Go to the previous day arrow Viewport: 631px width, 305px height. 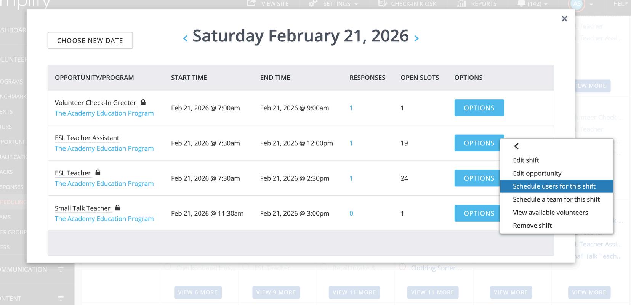pos(185,38)
